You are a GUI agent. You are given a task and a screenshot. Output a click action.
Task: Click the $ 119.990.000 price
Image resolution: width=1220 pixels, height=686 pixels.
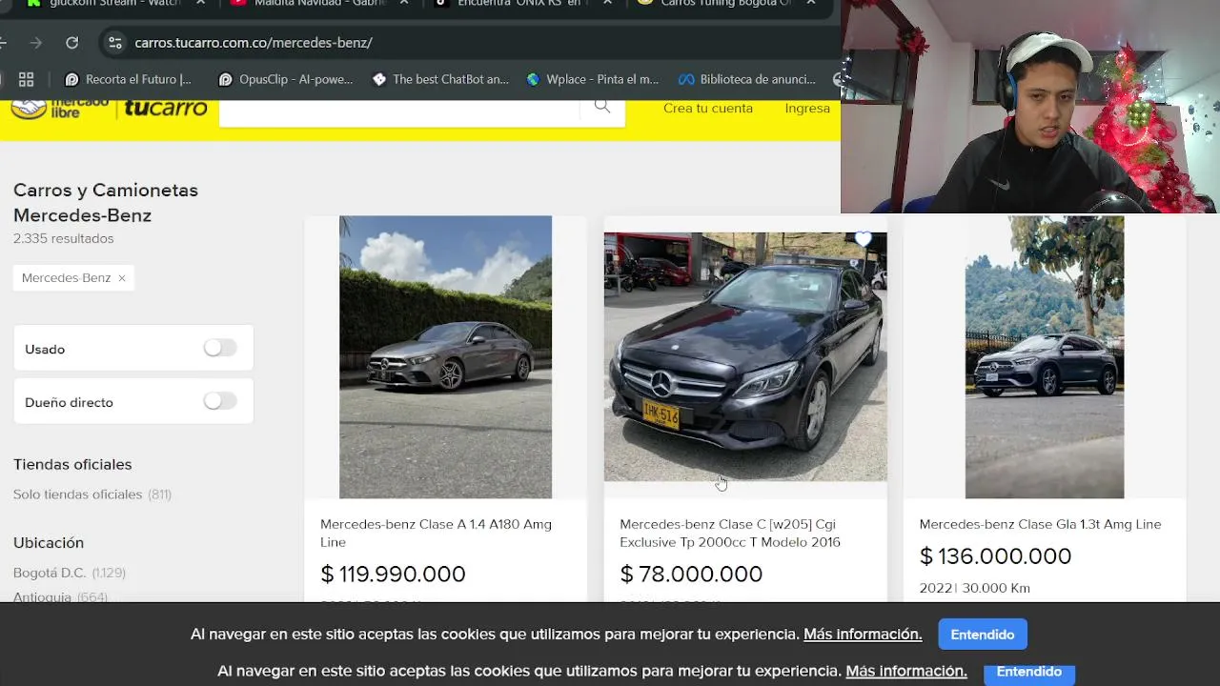(x=393, y=574)
